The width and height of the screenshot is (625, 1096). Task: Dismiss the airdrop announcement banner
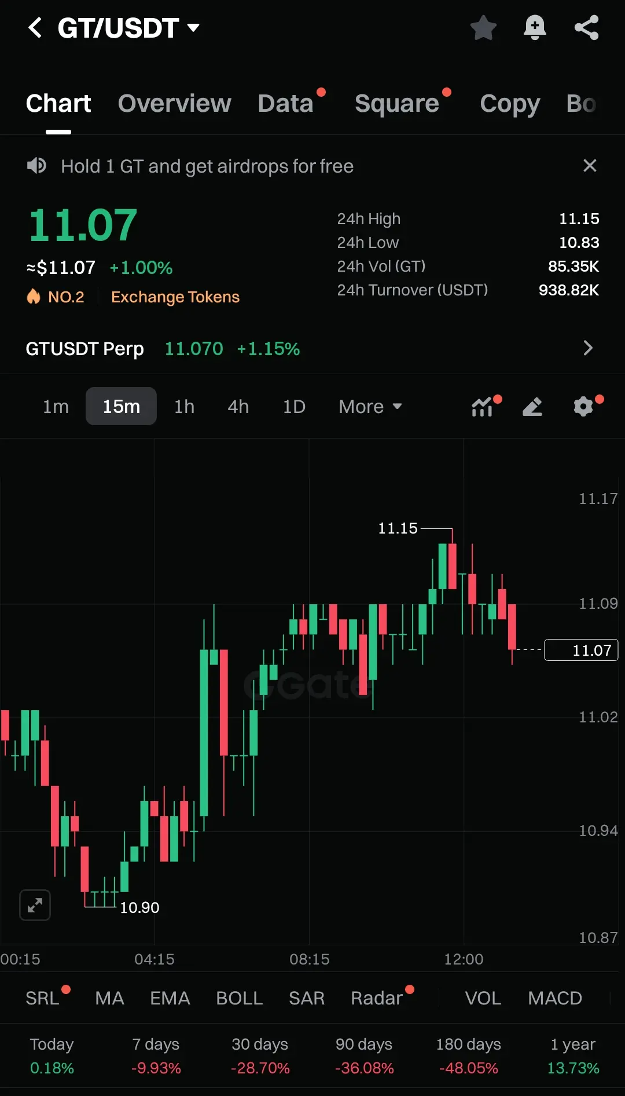[x=590, y=166]
